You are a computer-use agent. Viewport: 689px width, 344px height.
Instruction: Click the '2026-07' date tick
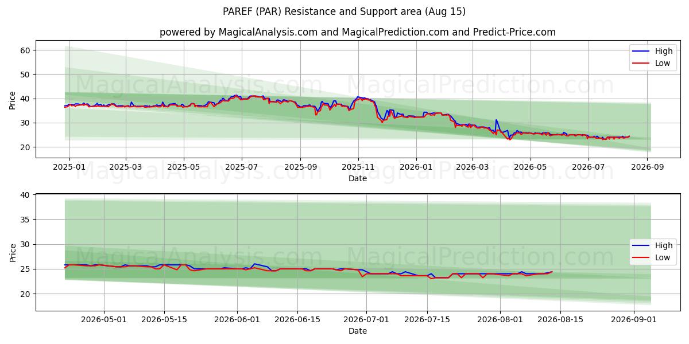click(589, 168)
